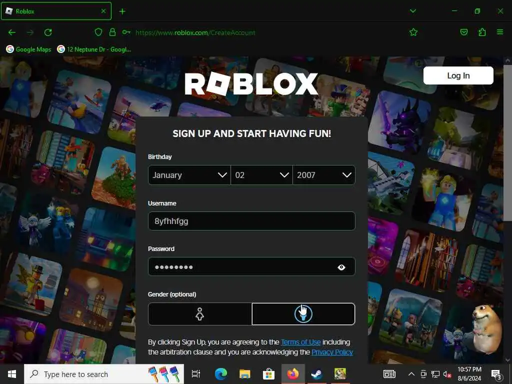Open the Terms of Use link

click(x=300, y=342)
